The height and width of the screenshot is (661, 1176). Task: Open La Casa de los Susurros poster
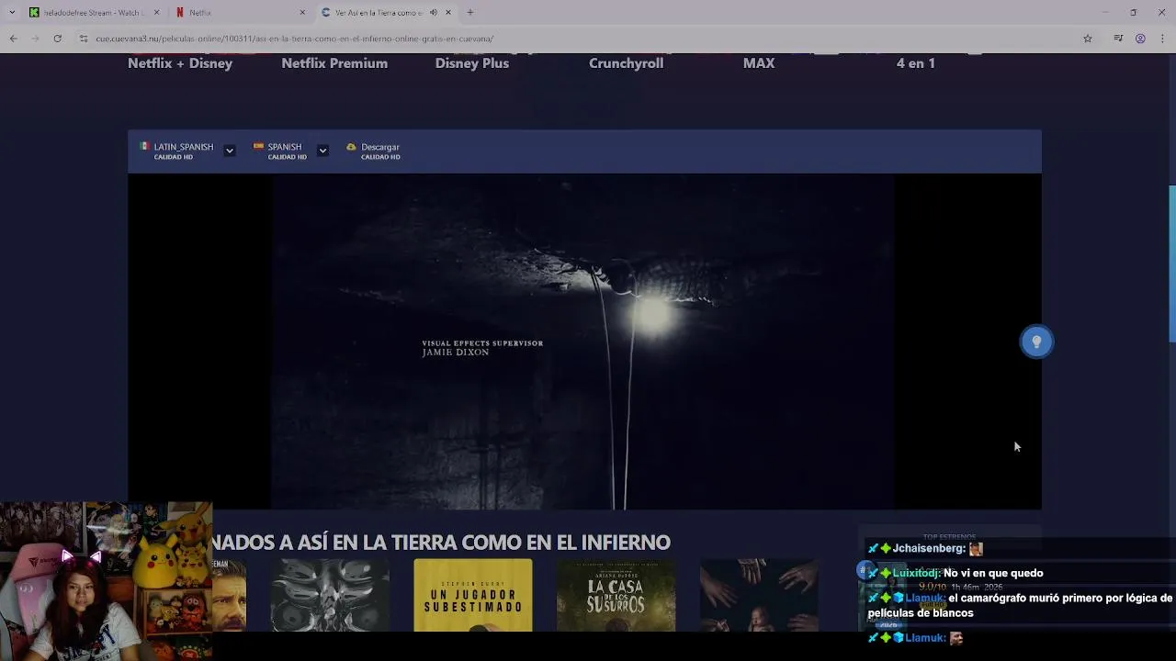pos(616,595)
